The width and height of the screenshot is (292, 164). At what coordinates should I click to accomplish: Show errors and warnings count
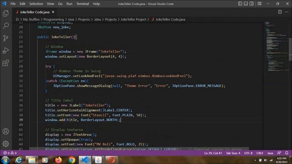click(x=10, y=153)
